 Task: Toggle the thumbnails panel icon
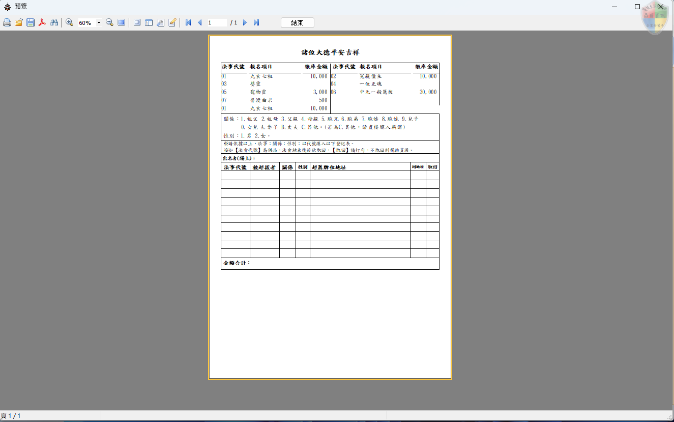pos(149,23)
